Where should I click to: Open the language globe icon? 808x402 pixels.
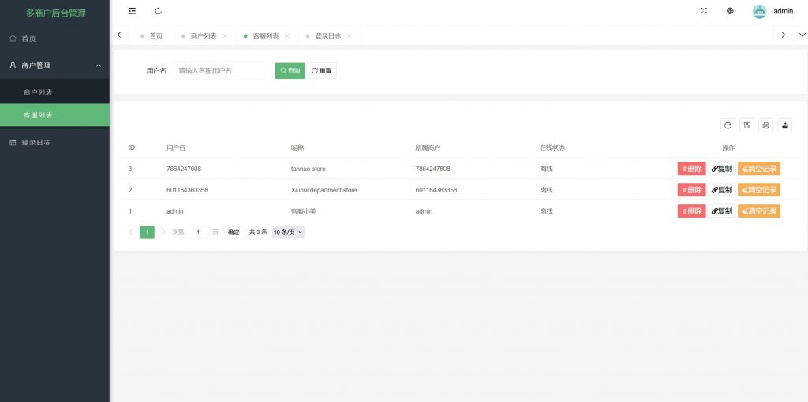(x=730, y=11)
